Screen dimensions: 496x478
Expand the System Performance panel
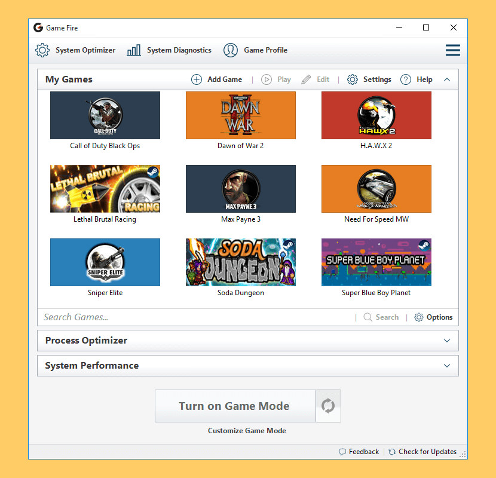(447, 366)
